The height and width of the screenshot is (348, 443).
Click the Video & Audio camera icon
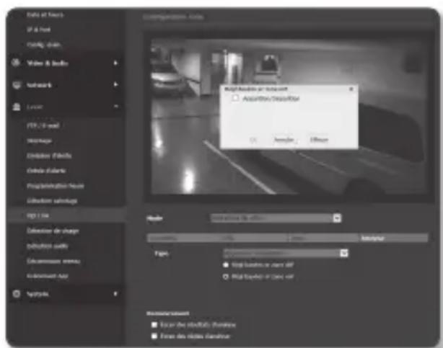pyautogui.click(x=14, y=63)
